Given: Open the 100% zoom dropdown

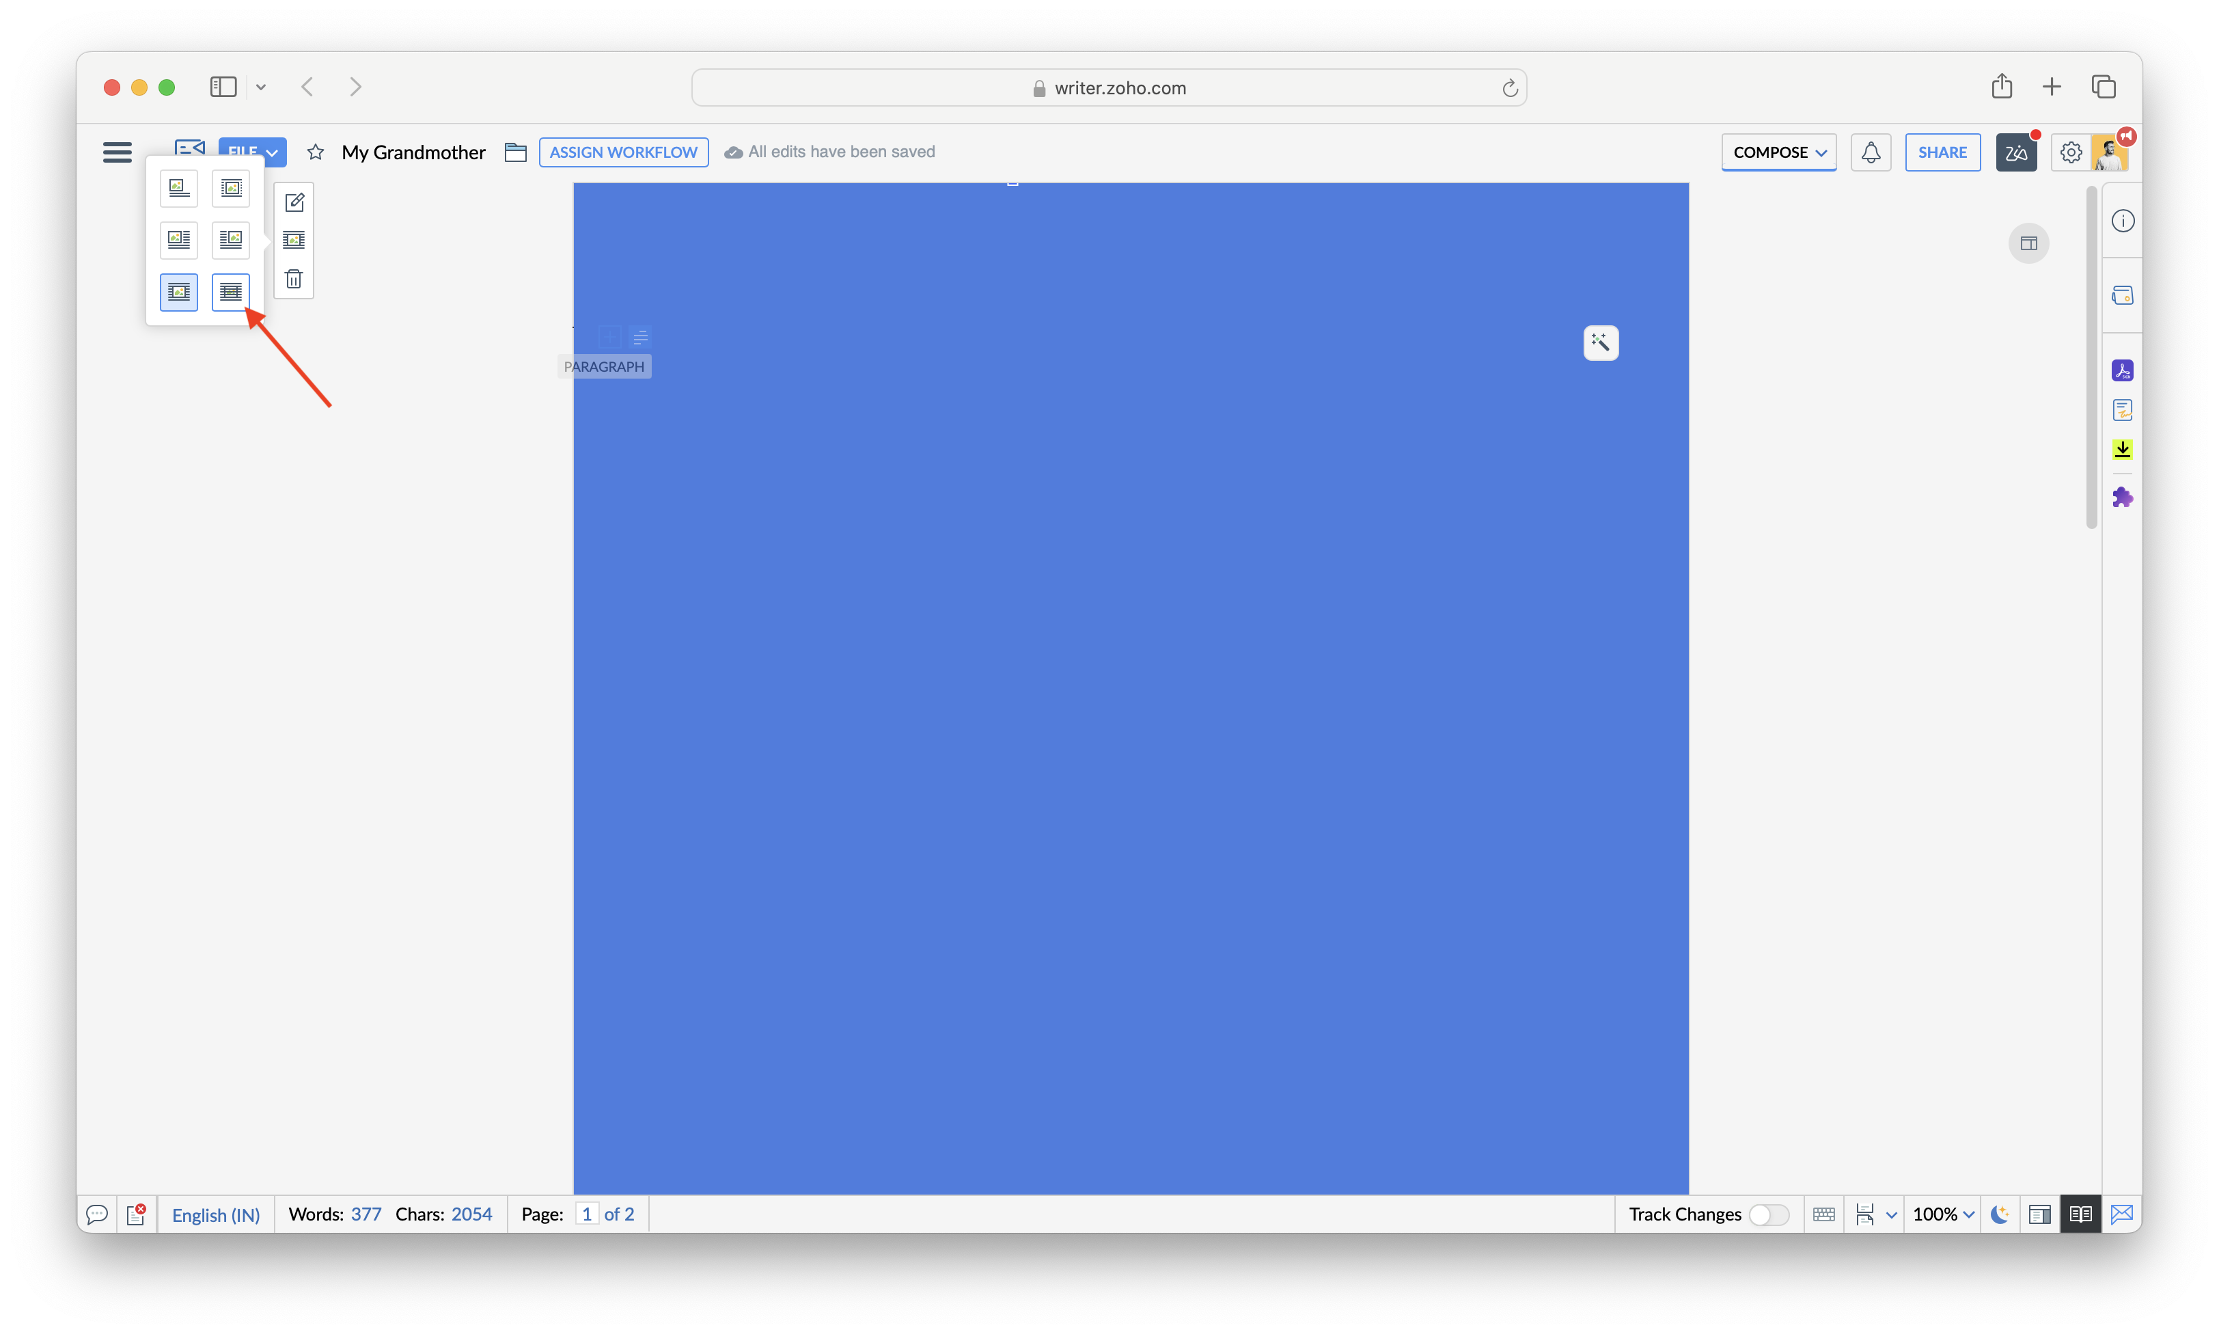Looking at the screenshot, I should 1943,1214.
